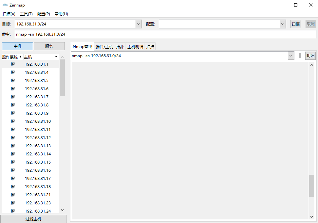Click the OS icon beside host 192.168.31.13
Viewport: 318px width, 223px height.
[x=13, y=146]
